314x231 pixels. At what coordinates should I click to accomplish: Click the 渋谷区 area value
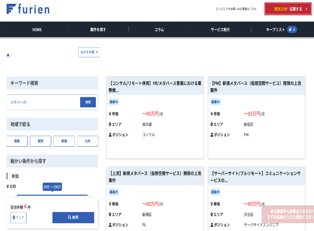(x=249, y=214)
